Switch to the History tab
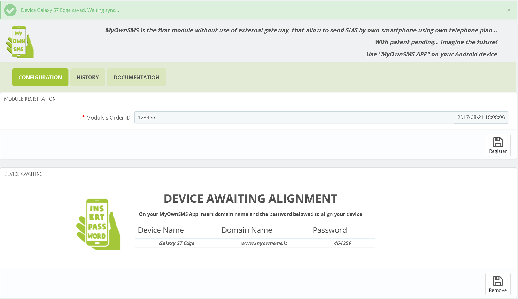The width and height of the screenshot is (518, 299). 88,77
